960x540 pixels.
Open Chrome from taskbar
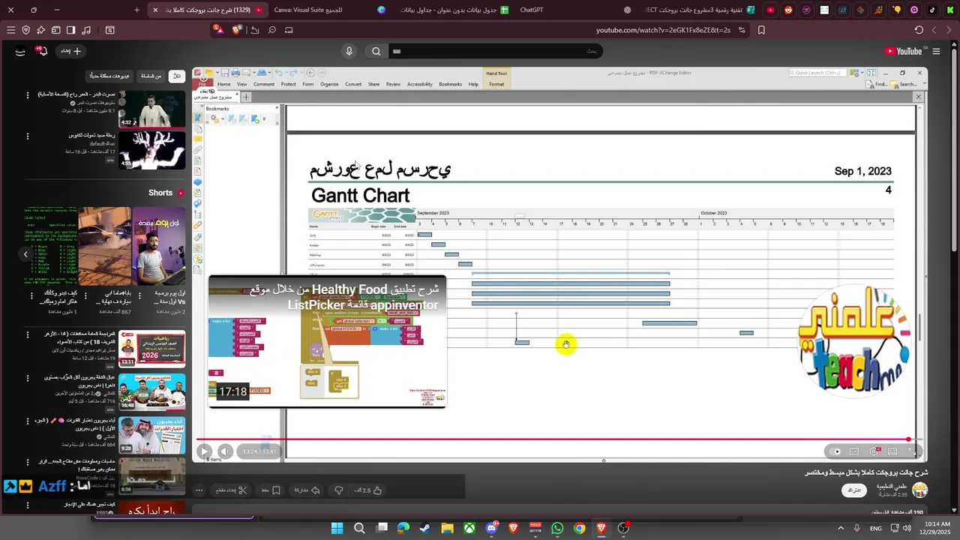(x=579, y=528)
